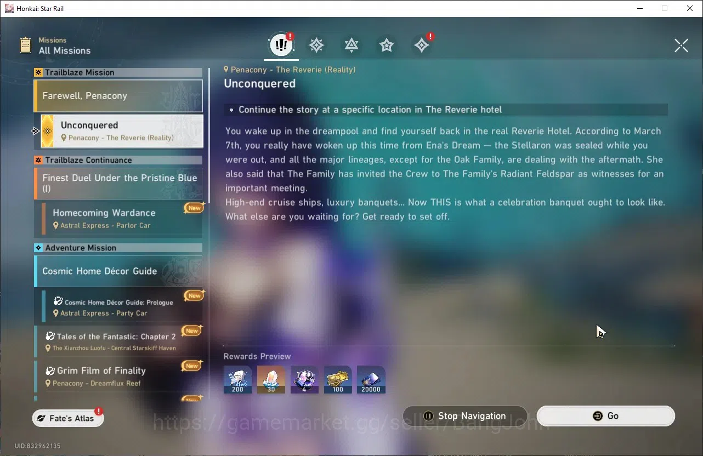Open Finest Duel Under the Pristine Blue (I)
Viewport: 703px width, 456px height.
pos(118,183)
